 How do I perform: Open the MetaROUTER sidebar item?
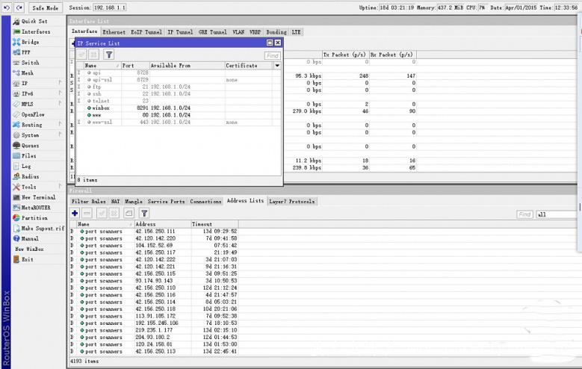[36, 208]
